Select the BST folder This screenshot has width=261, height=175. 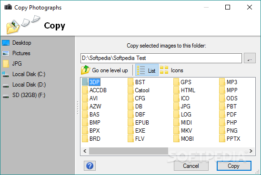click(x=137, y=82)
